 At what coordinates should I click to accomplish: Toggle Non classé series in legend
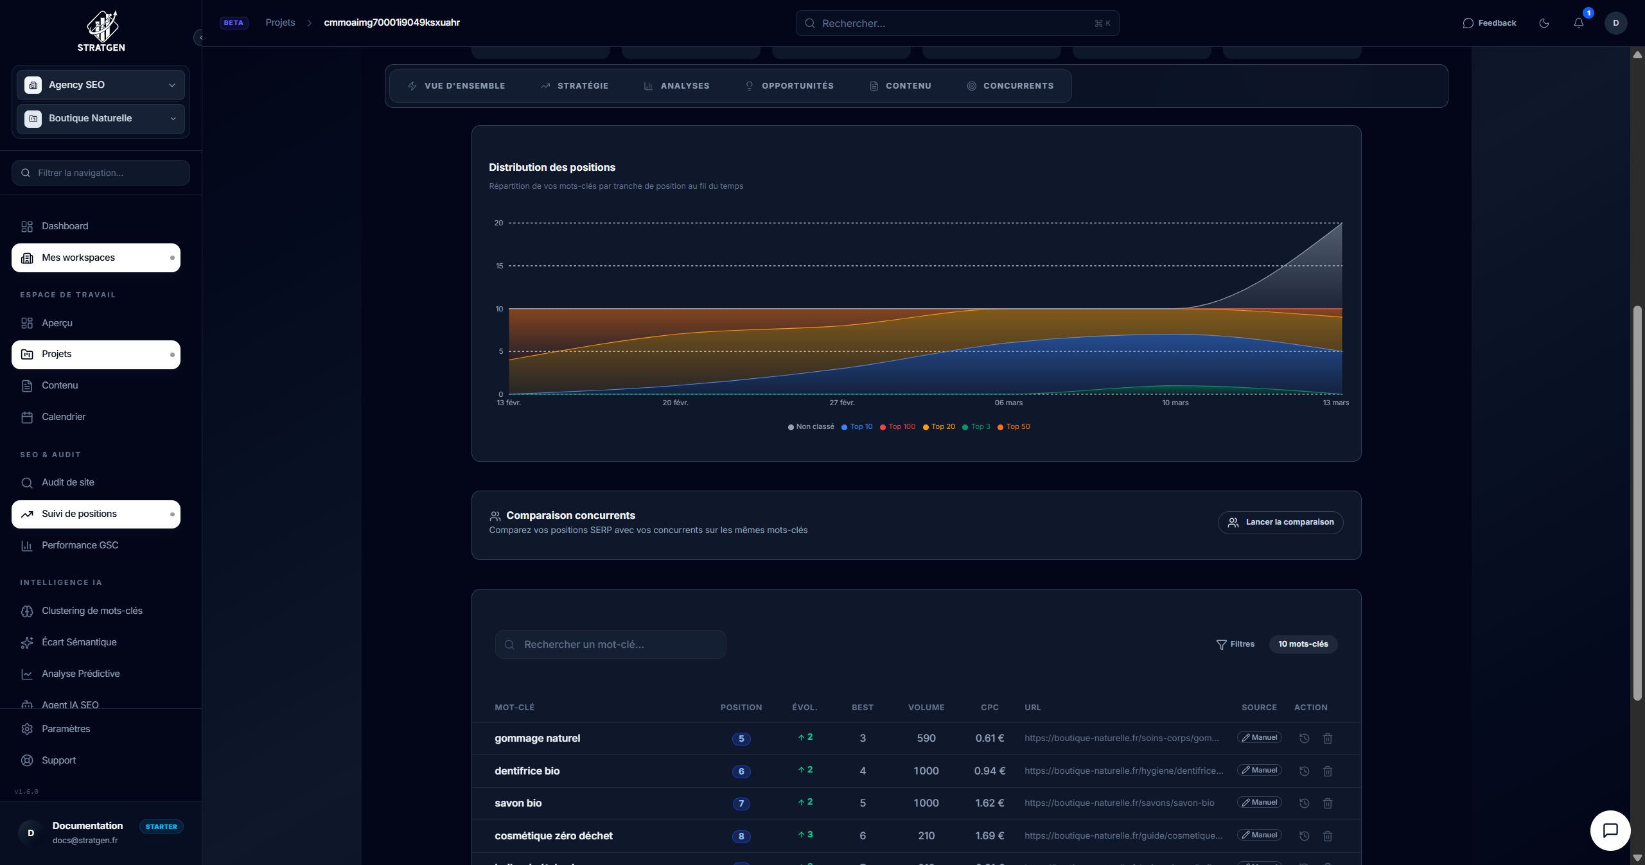(811, 427)
